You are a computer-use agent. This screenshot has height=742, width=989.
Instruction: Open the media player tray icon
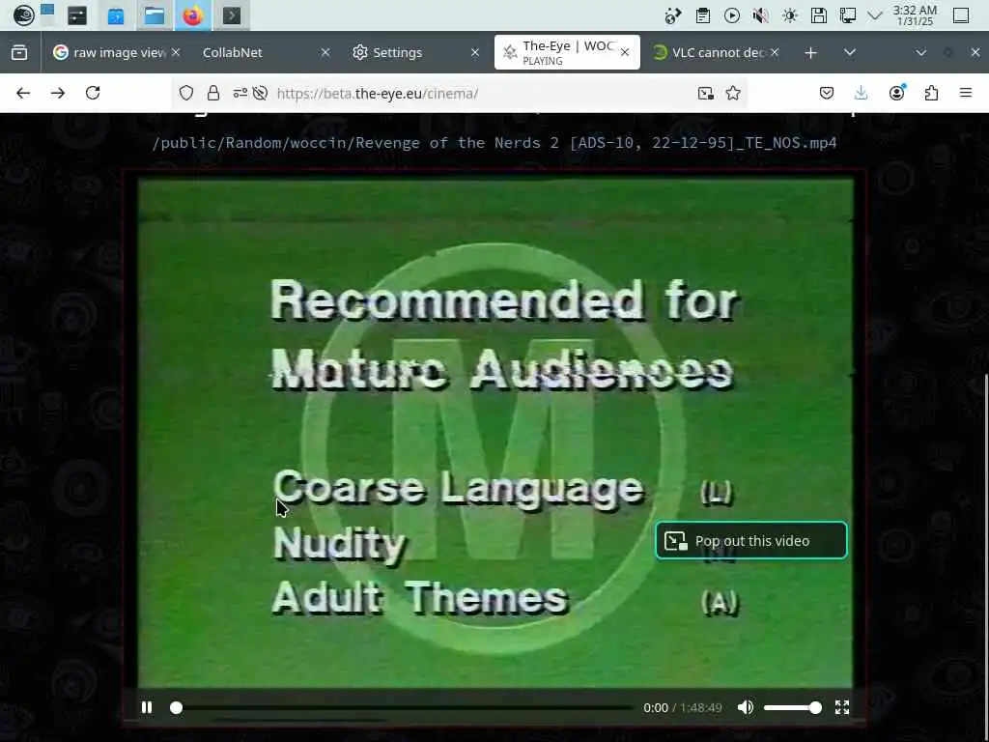click(732, 15)
